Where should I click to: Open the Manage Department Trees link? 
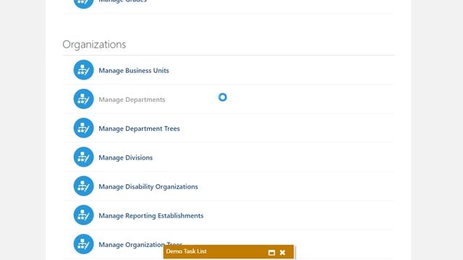click(139, 129)
